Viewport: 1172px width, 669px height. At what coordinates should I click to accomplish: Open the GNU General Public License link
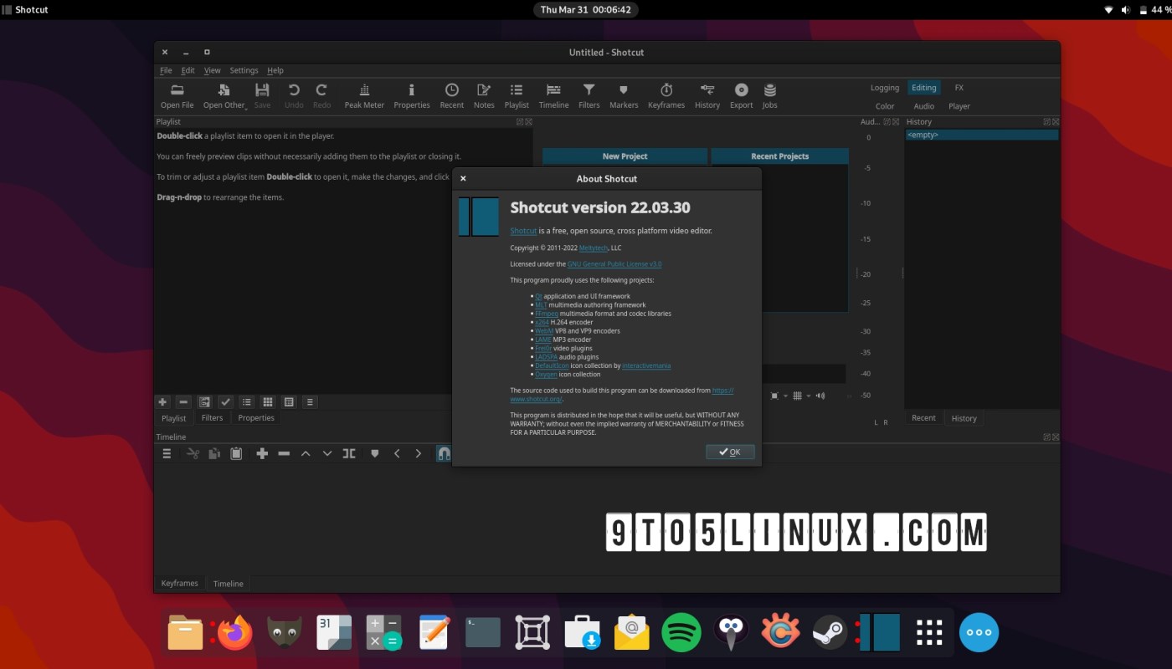pyautogui.click(x=614, y=264)
